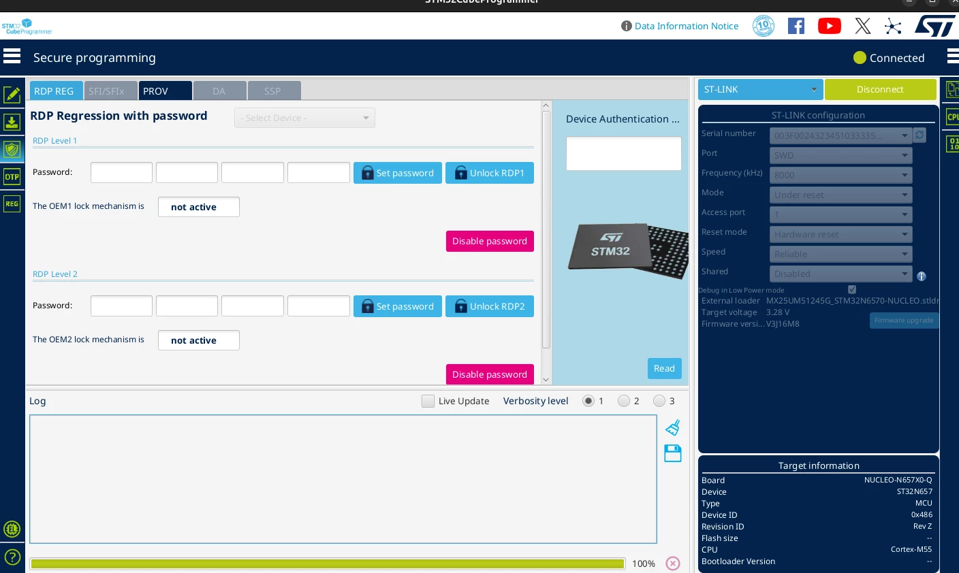Click the Unlock RDP1 button
Viewport: 959px width, 573px height.
pyautogui.click(x=490, y=173)
